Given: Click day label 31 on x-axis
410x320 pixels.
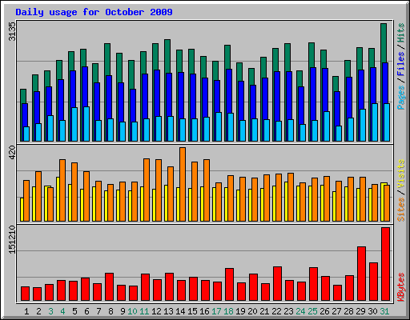Looking at the screenshot, I should click(384, 311).
